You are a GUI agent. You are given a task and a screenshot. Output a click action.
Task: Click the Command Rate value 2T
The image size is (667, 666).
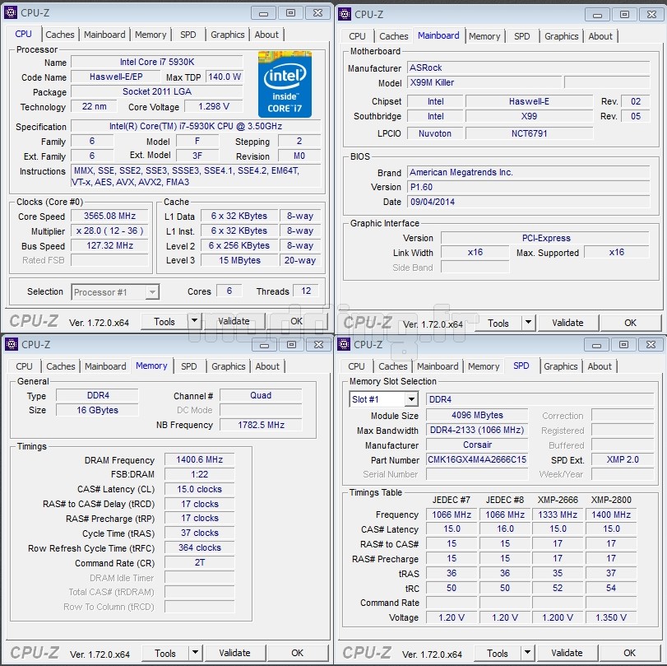(200, 562)
